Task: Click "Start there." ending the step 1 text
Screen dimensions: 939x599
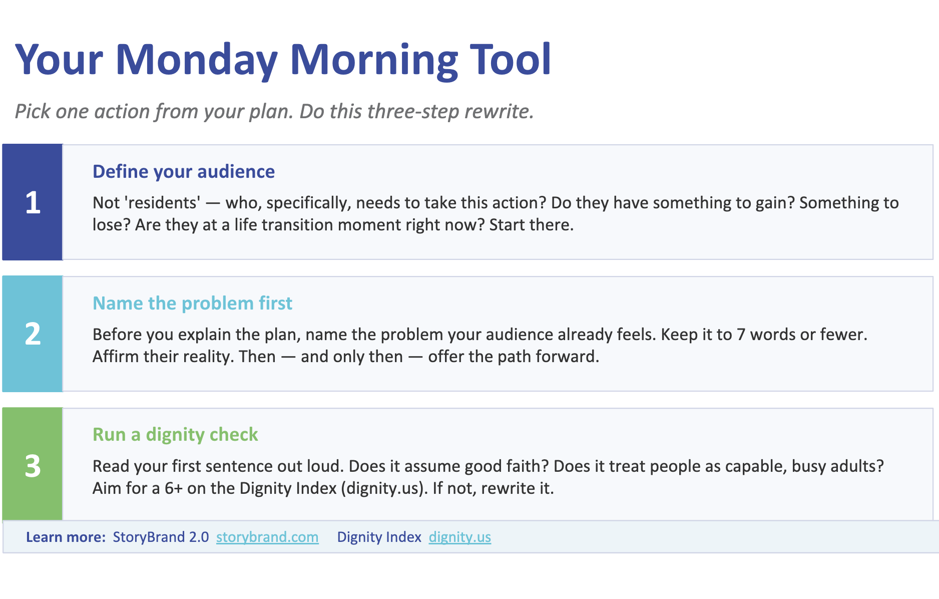Action: pyautogui.click(x=531, y=224)
